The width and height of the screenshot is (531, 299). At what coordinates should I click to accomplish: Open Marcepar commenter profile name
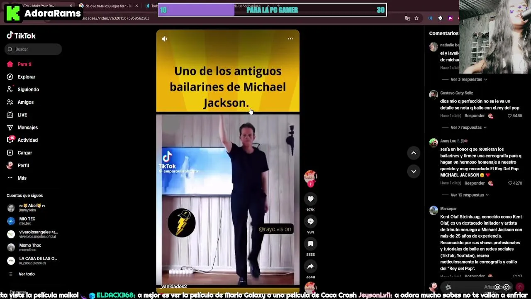pyautogui.click(x=448, y=209)
